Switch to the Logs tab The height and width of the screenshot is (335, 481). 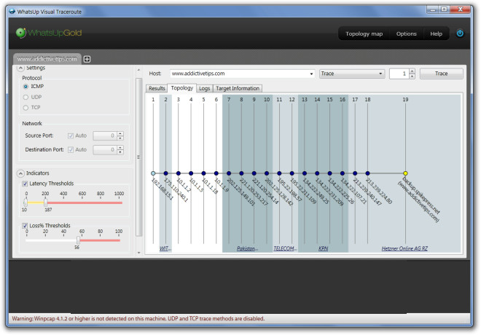[x=205, y=88]
